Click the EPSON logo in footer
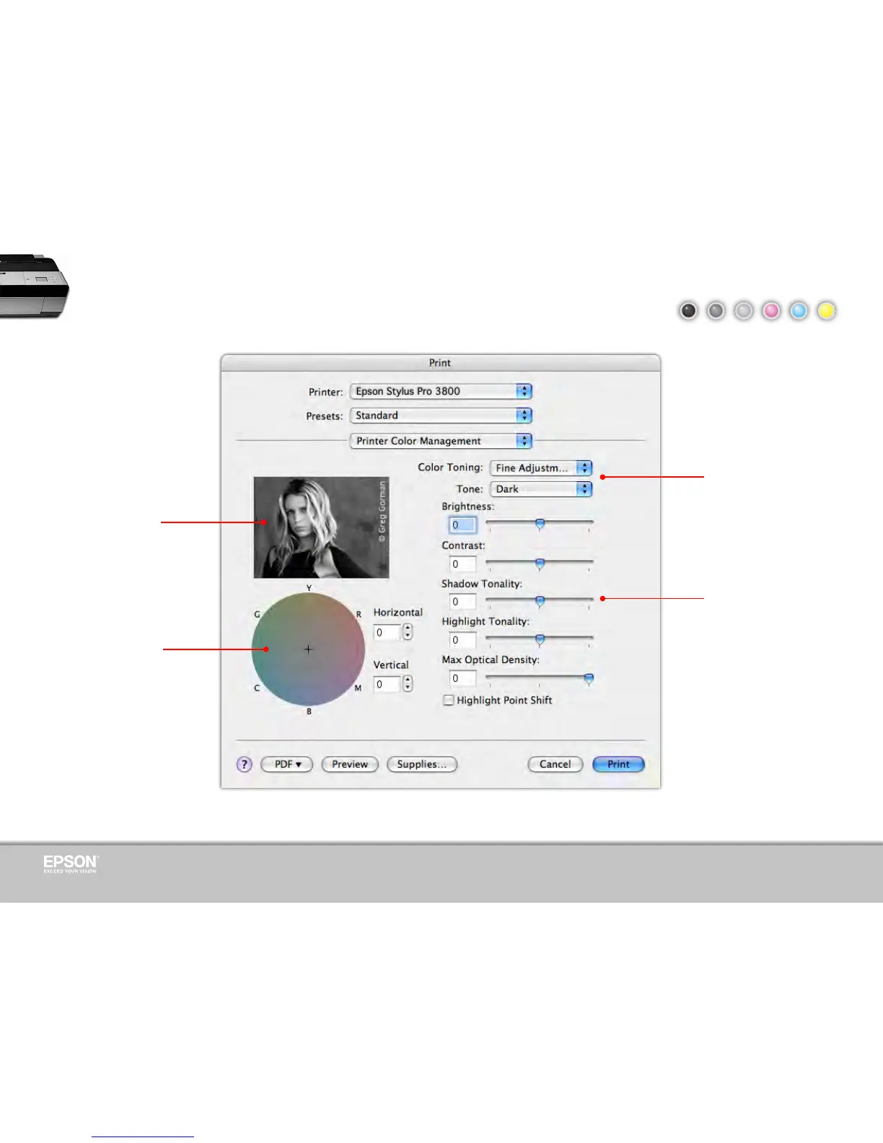The image size is (883, 1143). coord(70,864)
